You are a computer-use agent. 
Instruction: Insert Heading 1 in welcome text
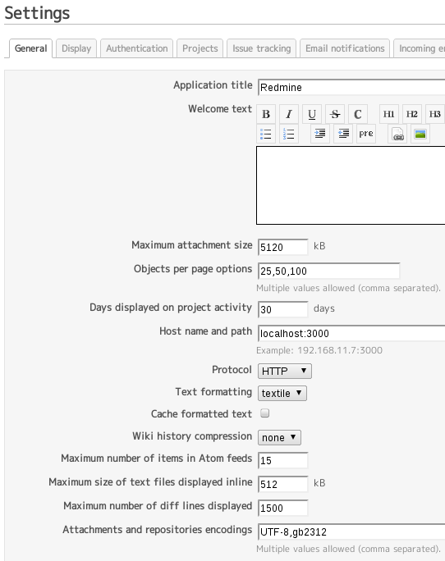click(x=388, y=114)
